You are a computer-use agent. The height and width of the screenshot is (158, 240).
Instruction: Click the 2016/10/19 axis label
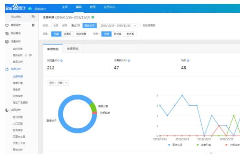182,139
